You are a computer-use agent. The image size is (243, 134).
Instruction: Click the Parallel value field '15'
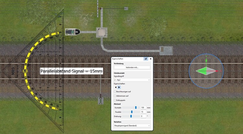coord(143,112)
